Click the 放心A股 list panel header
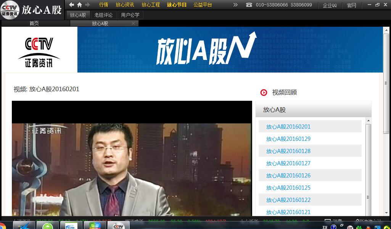 314,110
